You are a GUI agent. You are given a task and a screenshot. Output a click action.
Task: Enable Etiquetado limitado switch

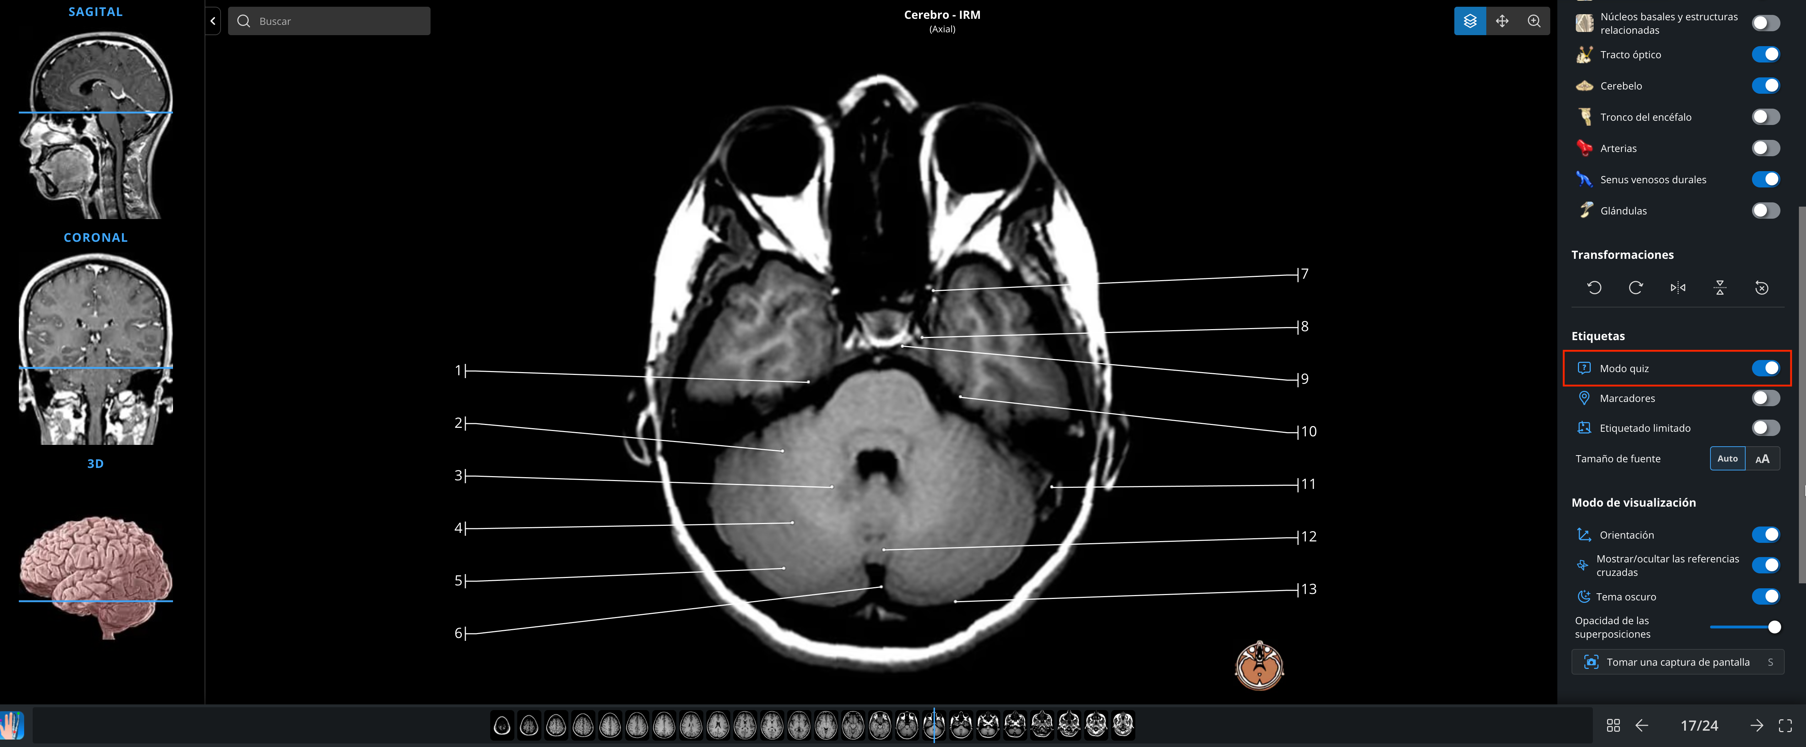[1766, 427]
